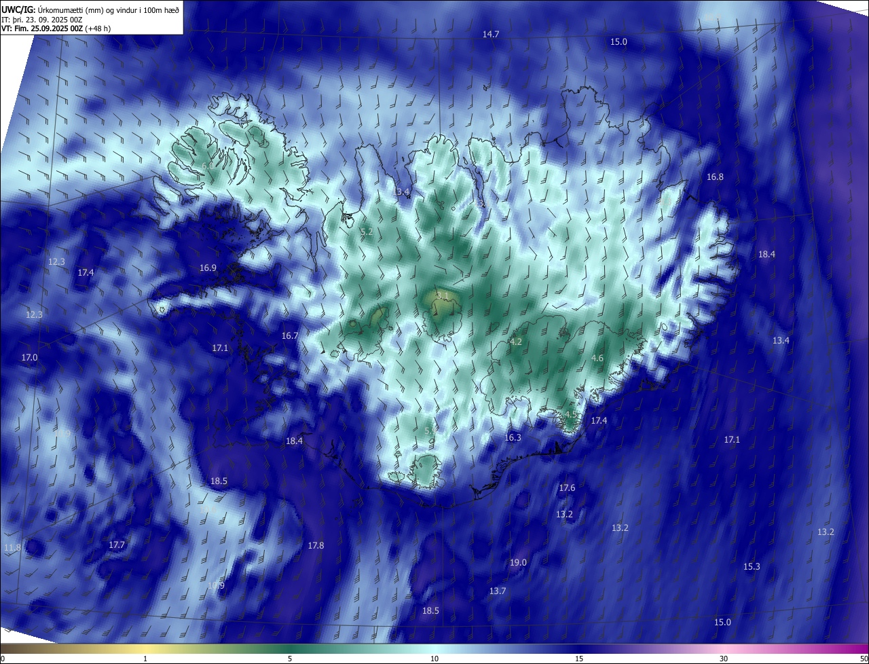This screenshot has height=664, width=869.
Task: Select the 4.2 value label
Action: pyautogui.click(x=515, y=342)
